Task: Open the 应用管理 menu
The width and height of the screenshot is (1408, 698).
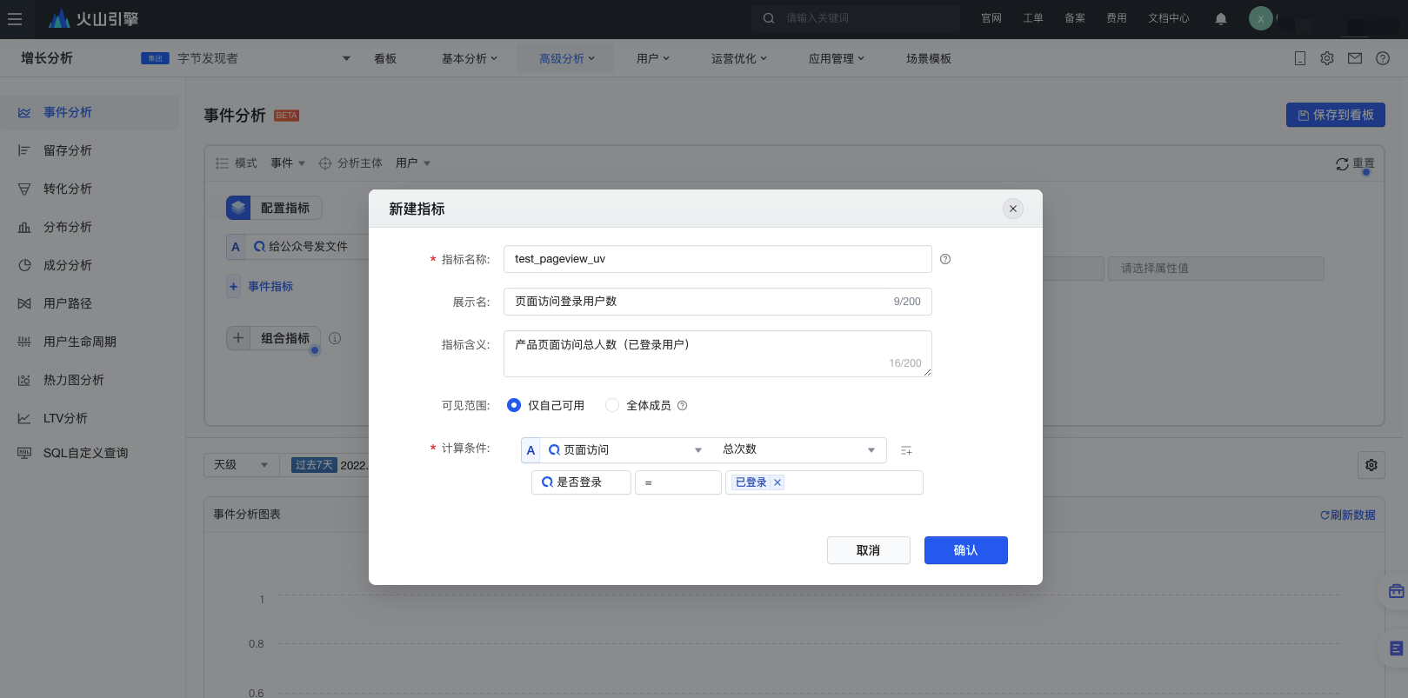Action: click(837, 58)
